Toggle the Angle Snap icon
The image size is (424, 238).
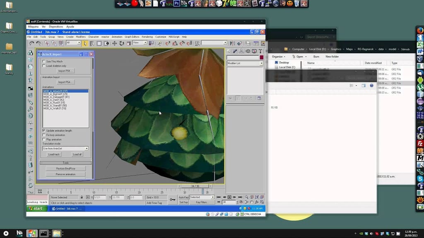pos(175,43)
